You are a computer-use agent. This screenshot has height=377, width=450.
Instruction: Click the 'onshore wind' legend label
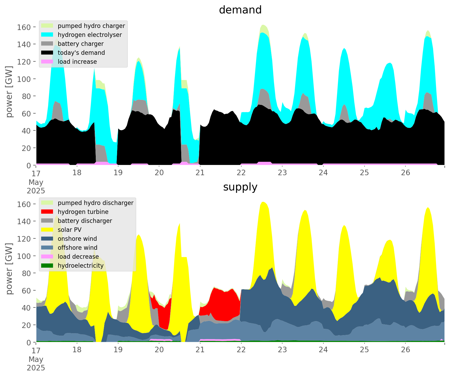[77, 239]
